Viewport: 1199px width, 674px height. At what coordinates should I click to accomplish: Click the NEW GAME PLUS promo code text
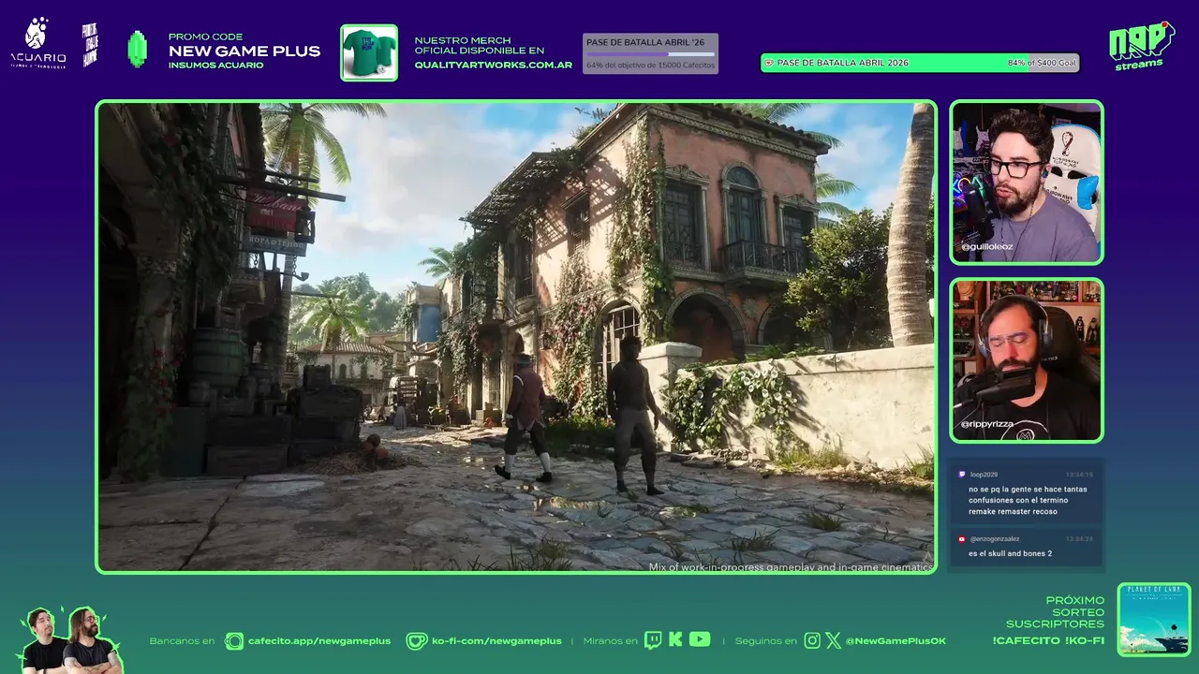tap(244, 51)
